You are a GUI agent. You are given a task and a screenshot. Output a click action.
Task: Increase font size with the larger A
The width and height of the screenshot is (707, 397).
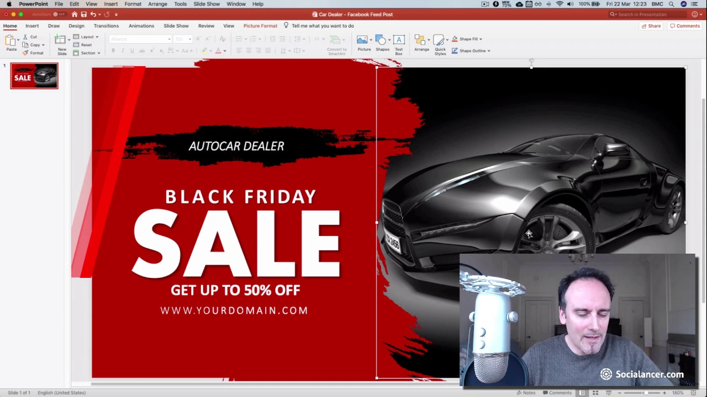click(x=198, y=39)
